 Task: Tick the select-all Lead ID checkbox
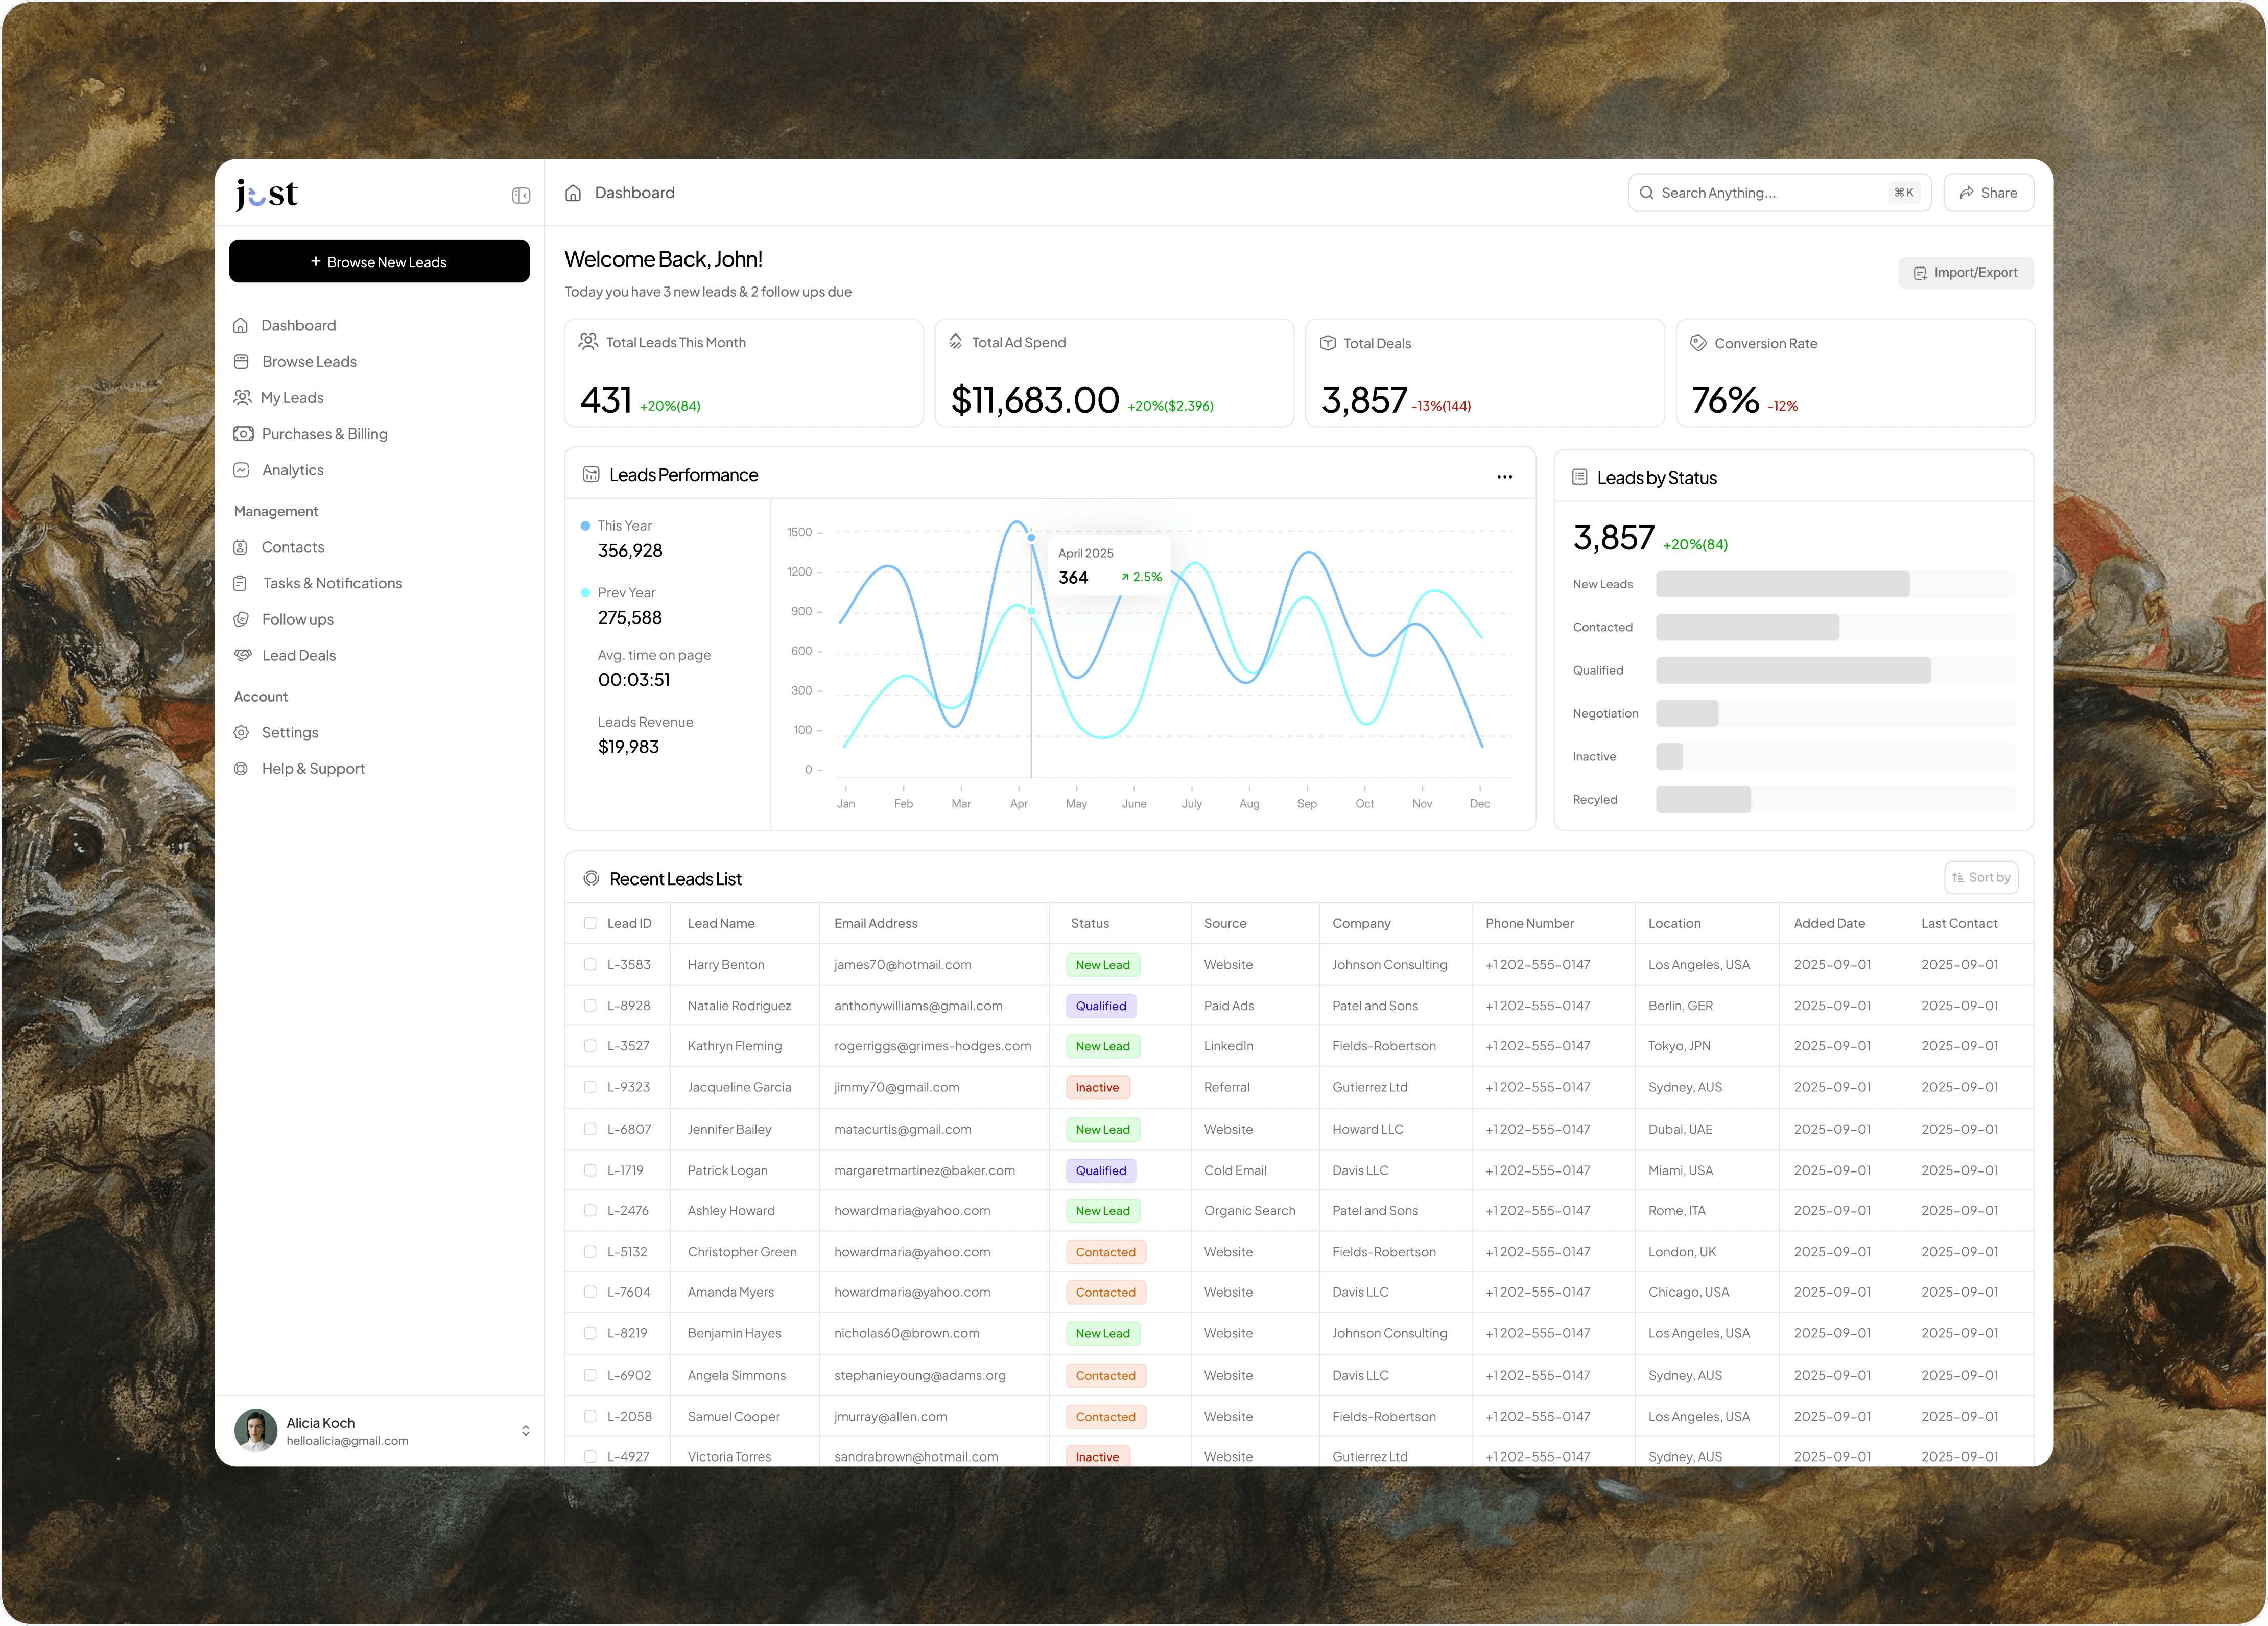point(590,923)
